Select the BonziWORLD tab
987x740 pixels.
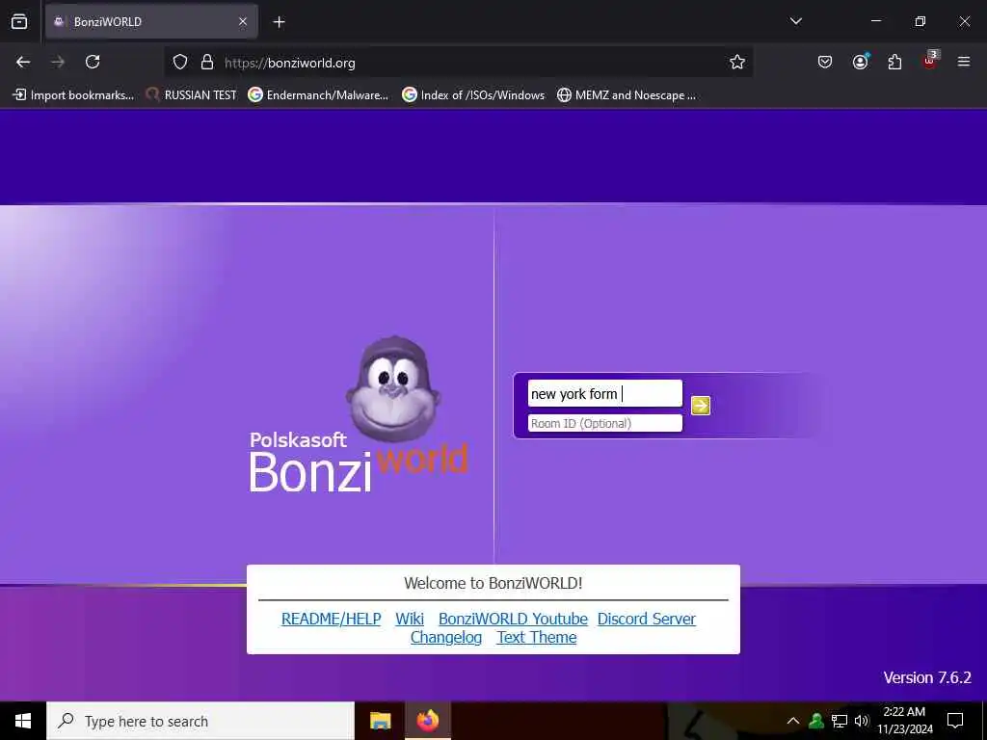[x=151, y=22]
